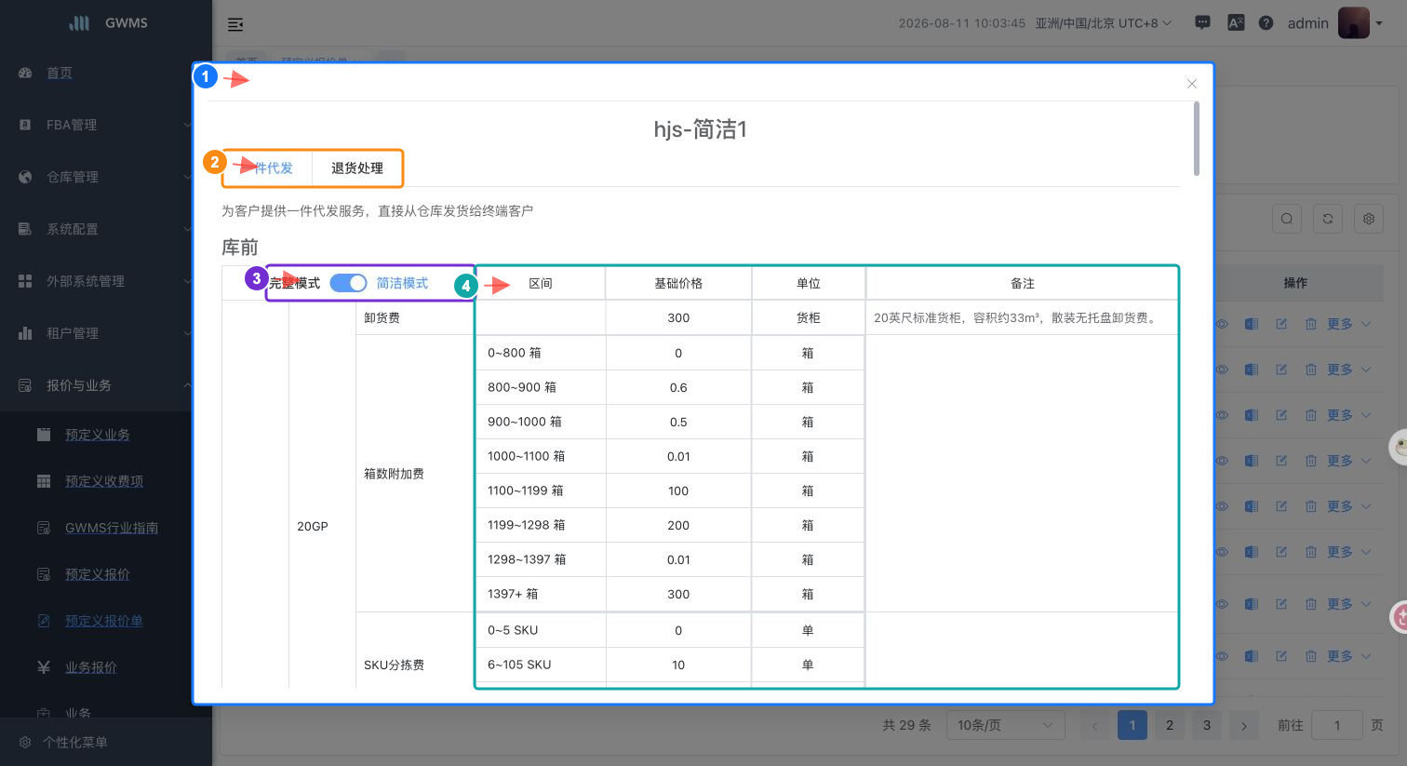
Task: Click the dialog's vertical scrollbar
Action: pyautogui.click(x=1197, y=138)
